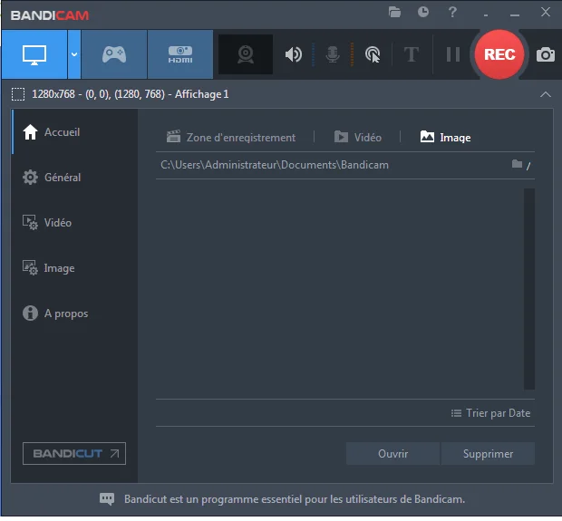The height and width of the screenshot is (521, 562).
Task: Open Trier par Date sorting menu
Action: (491, 413)
